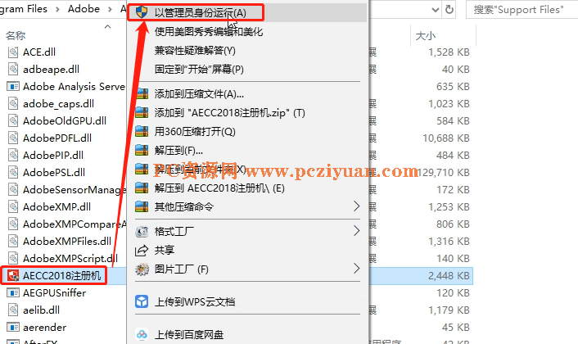578x344 pixels.
Task: Open the address bar history dropdown
Action: (x=436, y=10)
